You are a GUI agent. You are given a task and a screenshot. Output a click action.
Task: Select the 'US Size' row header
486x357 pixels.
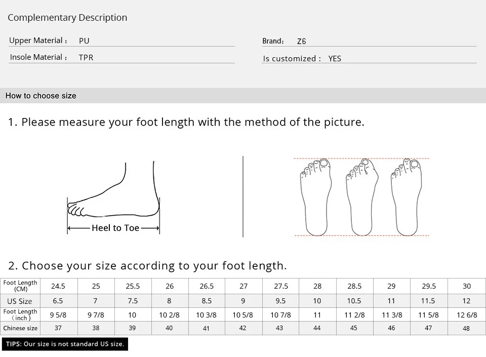(x=20, y=301)
